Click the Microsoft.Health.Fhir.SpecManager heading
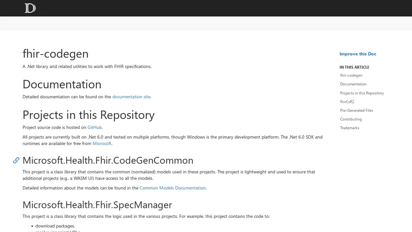The height and width of the screenshot is (232, 412). (x=97, y=205)
